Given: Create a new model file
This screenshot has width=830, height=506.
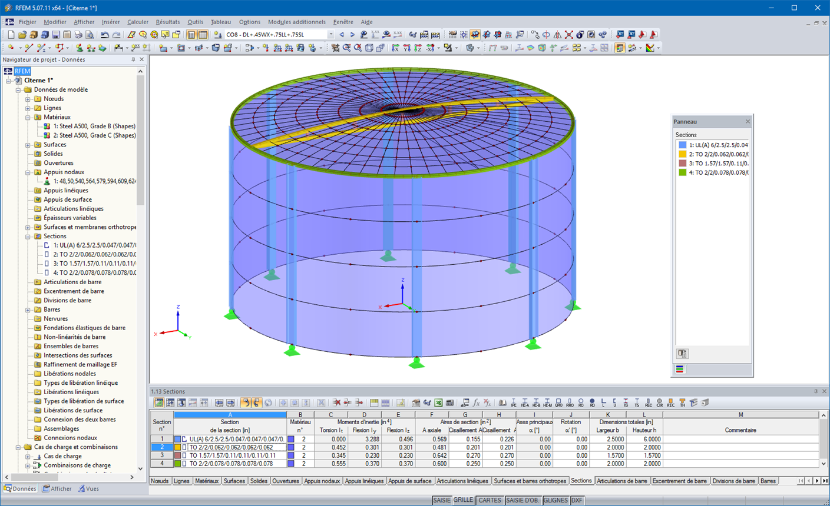Looking at the screenshot, I should (11, 34).
